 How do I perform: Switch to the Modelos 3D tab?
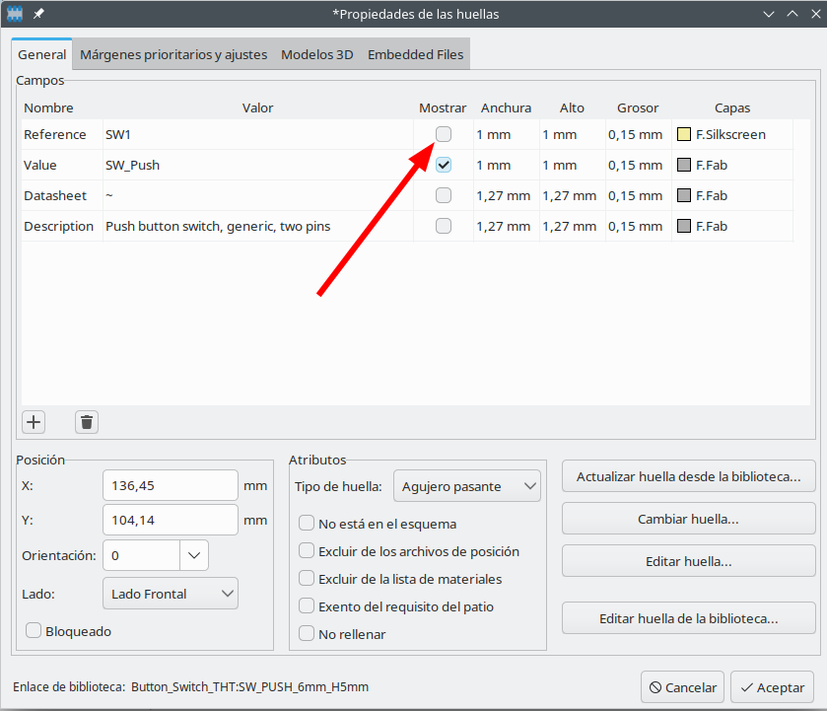[316, 54]
